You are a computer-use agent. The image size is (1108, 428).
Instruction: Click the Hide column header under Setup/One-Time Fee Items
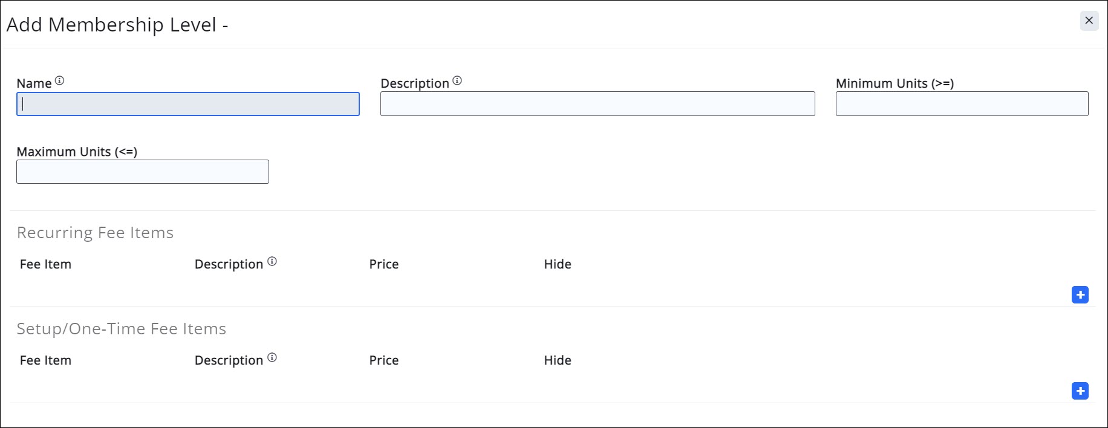click(x=558, y=360)
